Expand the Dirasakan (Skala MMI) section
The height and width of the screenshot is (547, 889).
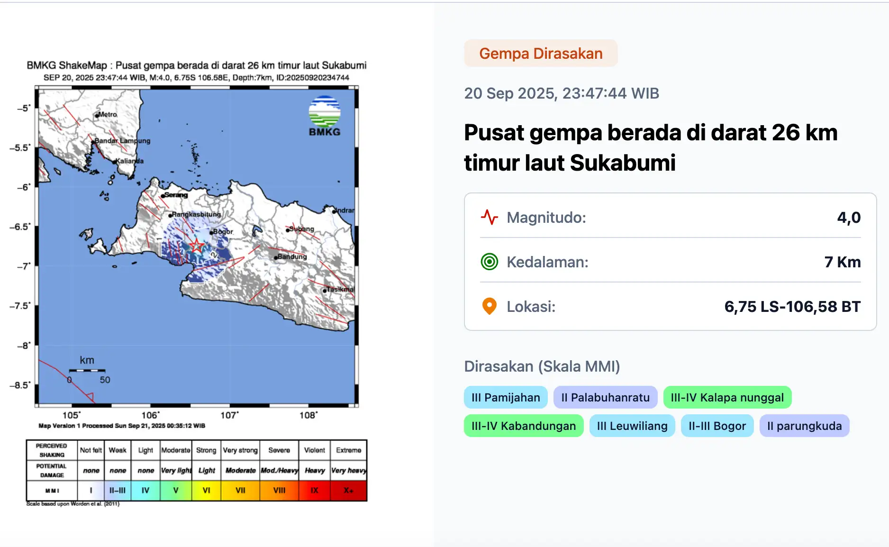pyautogui.click(x=543, y=366)
